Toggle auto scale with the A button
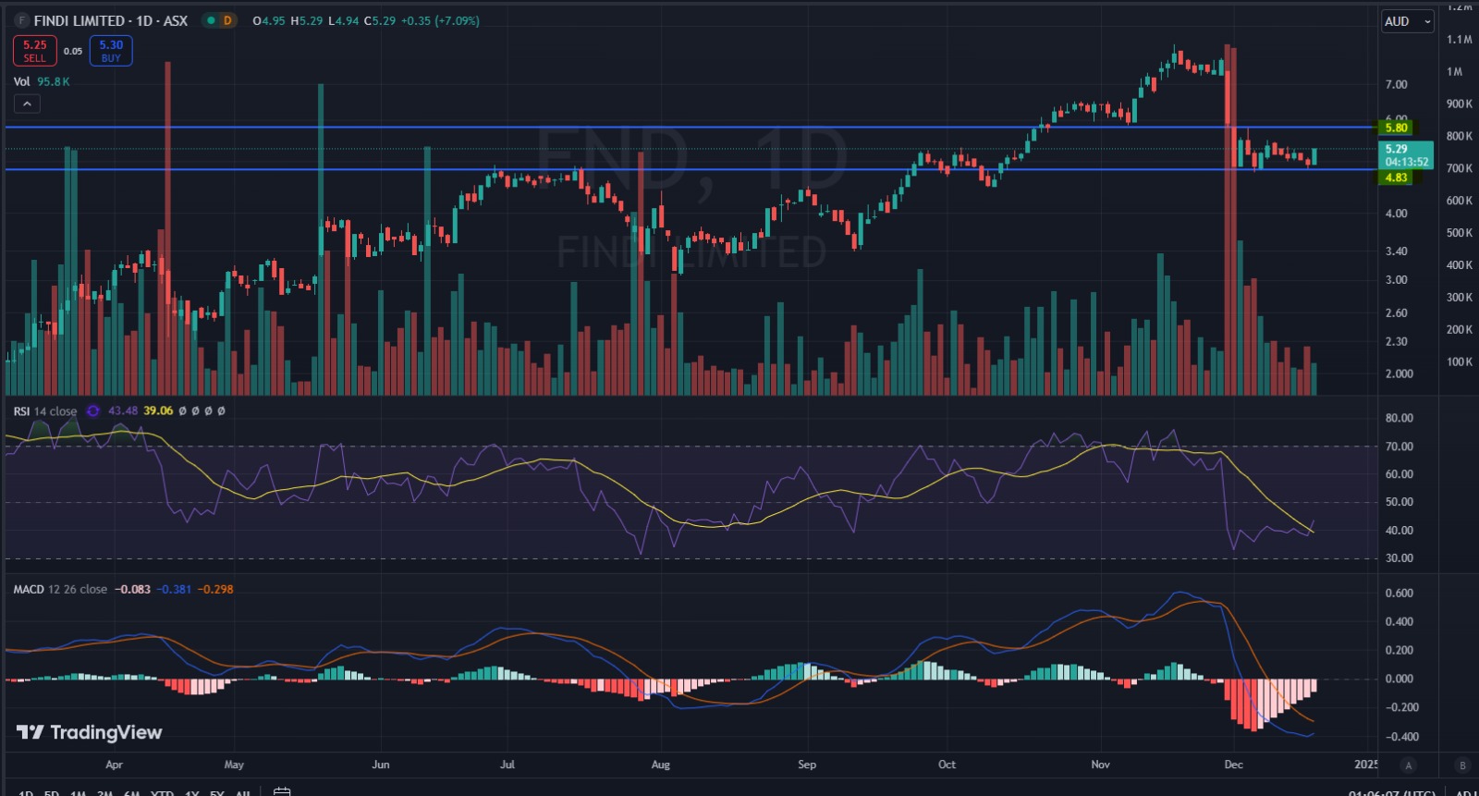The height and width of the screenshot is (796, 1479). point(1409,765)
